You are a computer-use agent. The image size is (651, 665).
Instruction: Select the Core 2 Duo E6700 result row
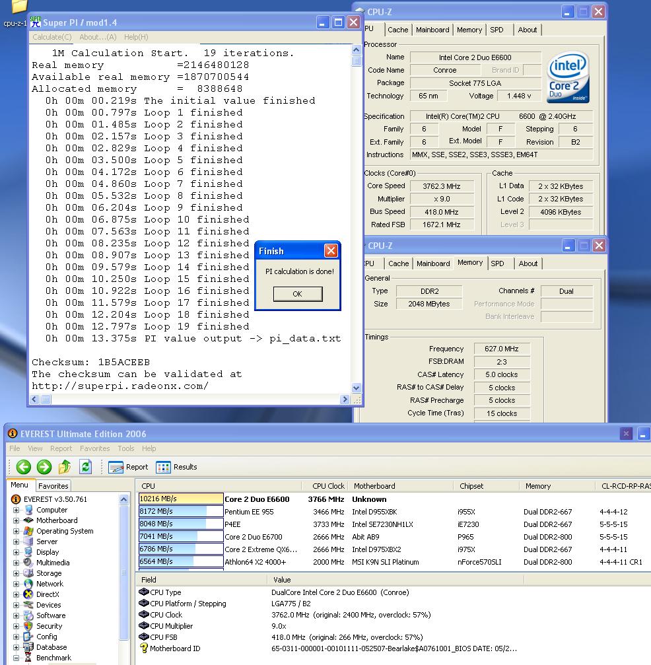pos(394,536)
